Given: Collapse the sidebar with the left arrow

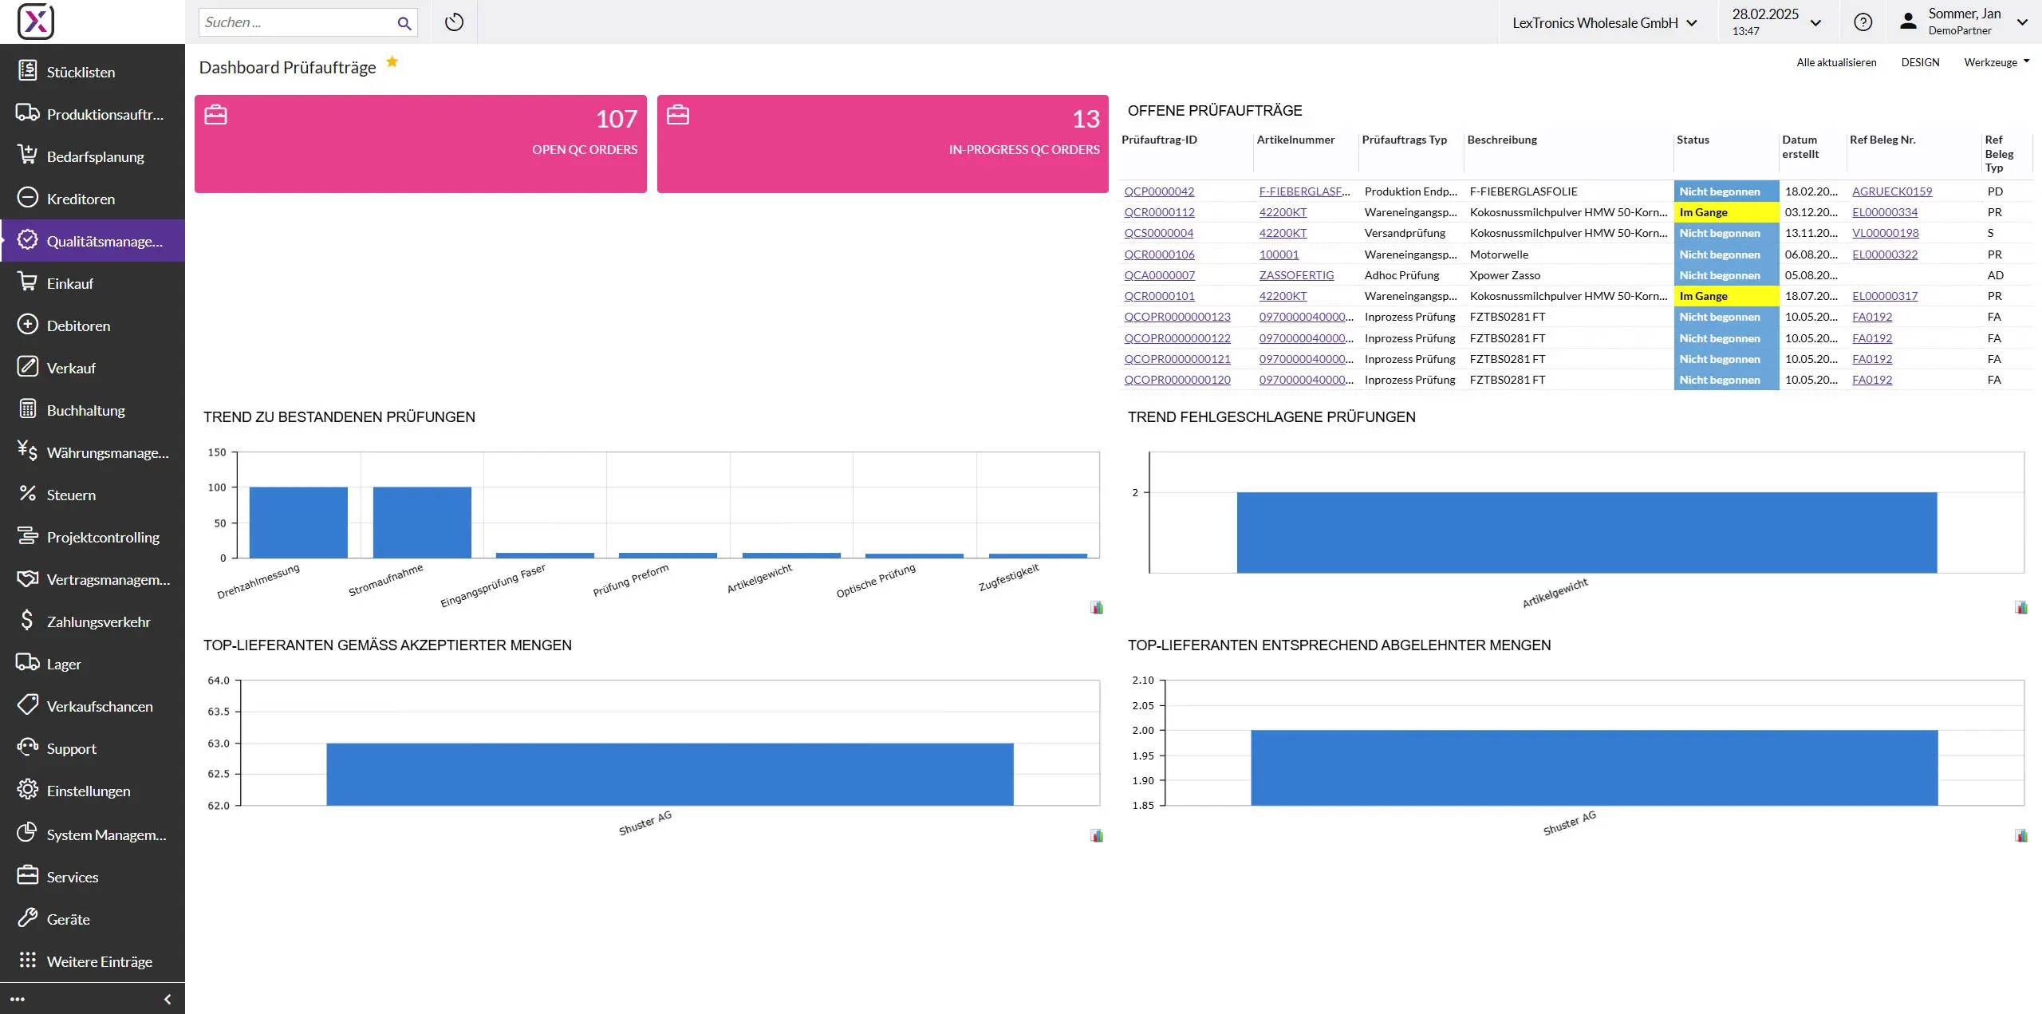Looking at the screenshot, I should 168,999.
